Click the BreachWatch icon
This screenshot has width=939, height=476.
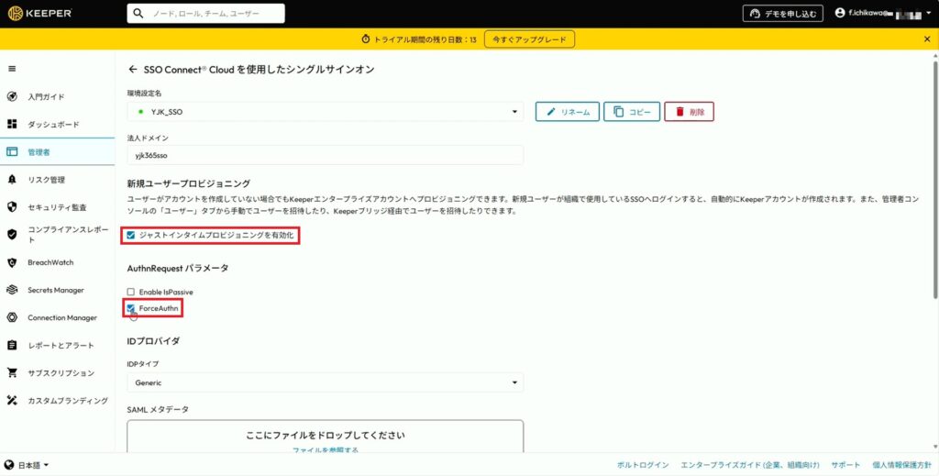[12, 262]
